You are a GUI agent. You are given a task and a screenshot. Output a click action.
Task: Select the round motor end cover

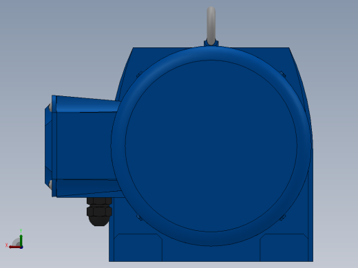coord(211,146)
